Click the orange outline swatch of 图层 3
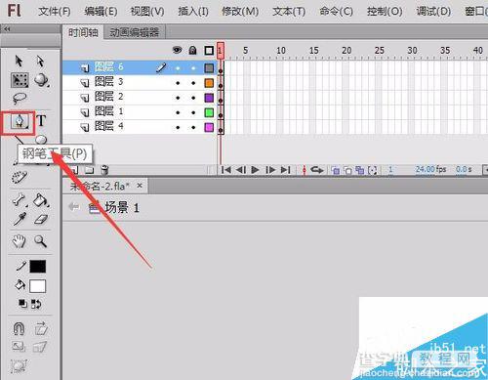This screenshot has height=380, width=488. 209,83
